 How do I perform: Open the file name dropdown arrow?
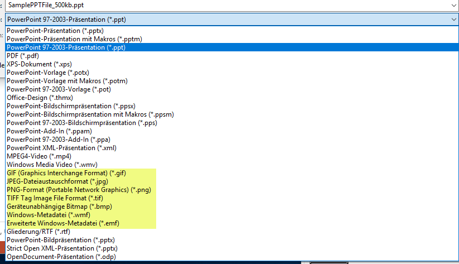click(x=454, y=5)
